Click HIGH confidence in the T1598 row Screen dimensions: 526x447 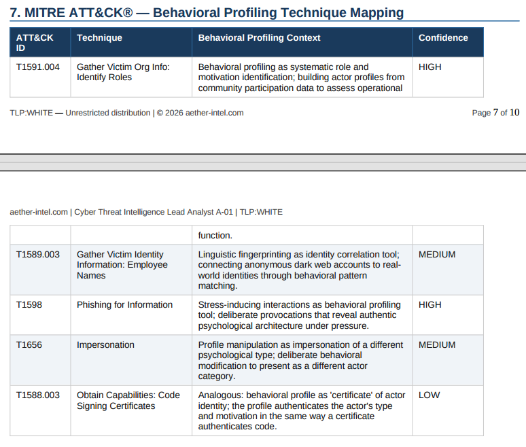pos(448,315)
